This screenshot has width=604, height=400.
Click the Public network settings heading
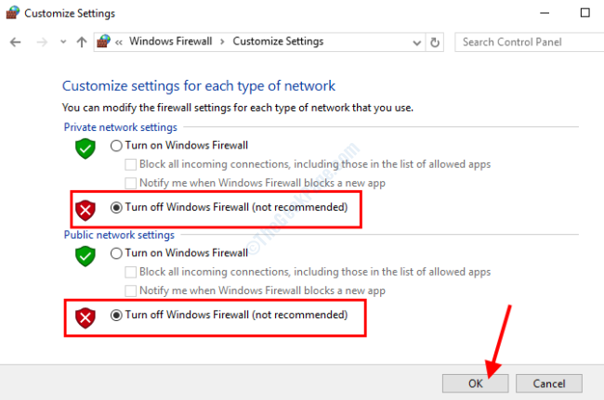tap(119, 235)
